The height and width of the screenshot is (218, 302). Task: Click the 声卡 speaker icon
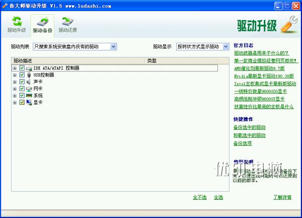(x=29, y=82)
